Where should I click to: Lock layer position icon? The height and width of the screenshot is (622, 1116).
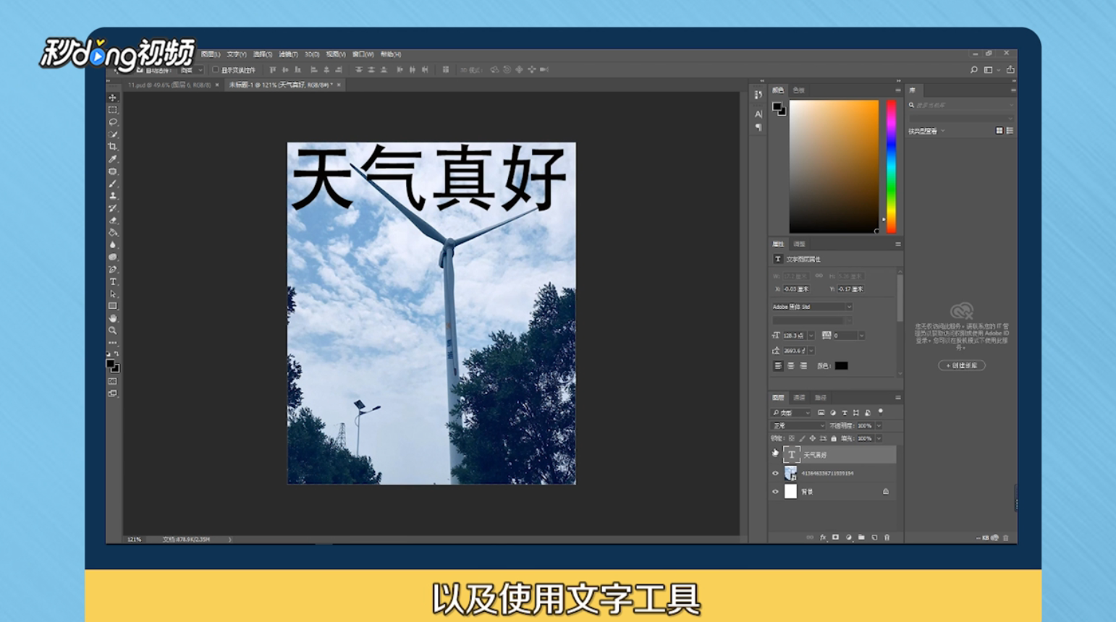(x=813, y=438)
